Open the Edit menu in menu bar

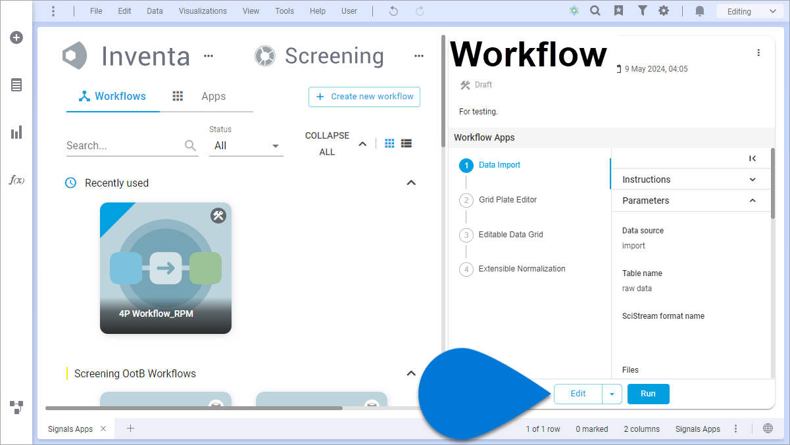tap(124, 11)
